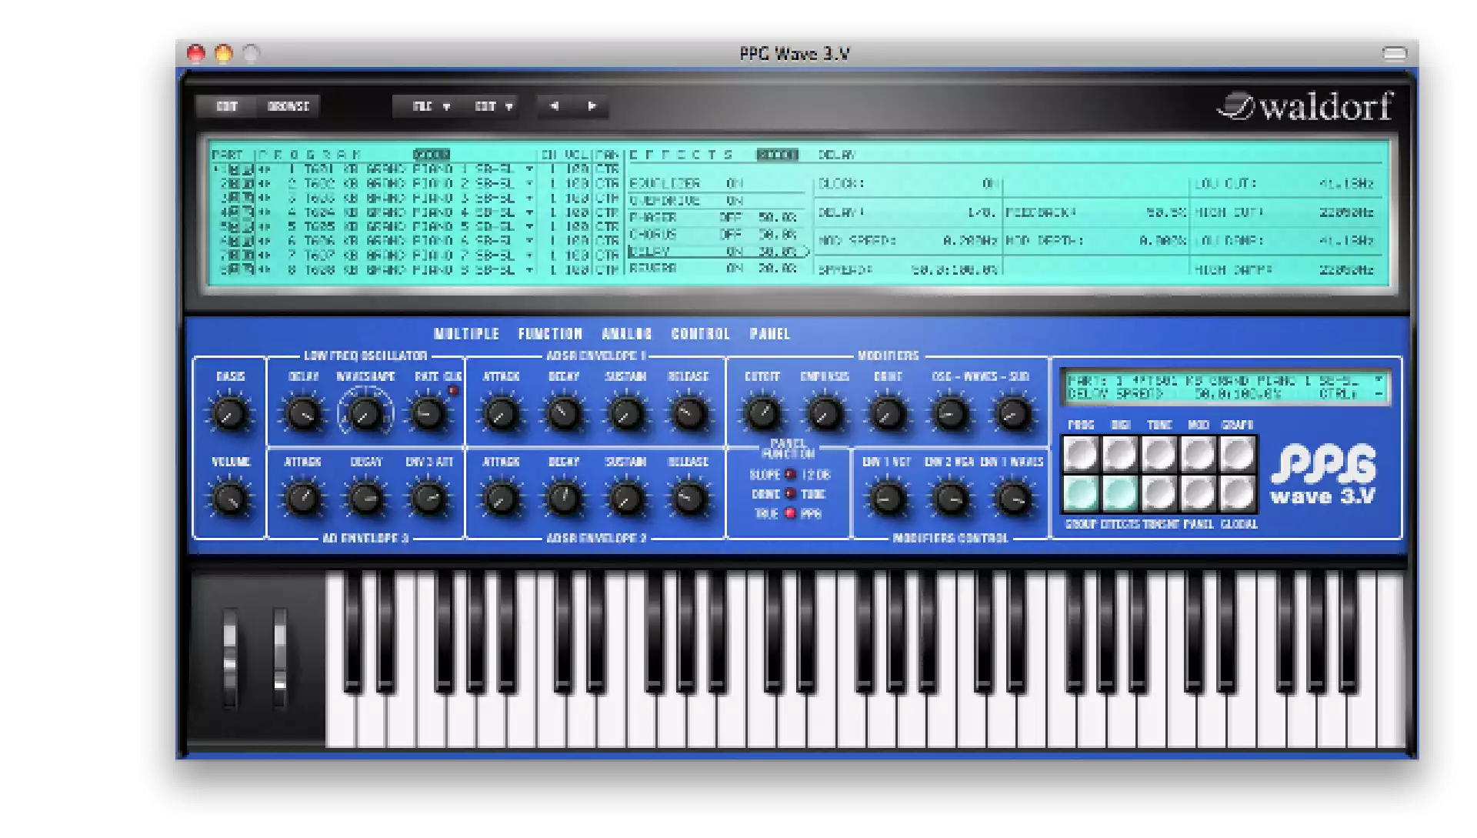Click the small LCD parameter display
Screen dimensions: 1477x838
[x=1225, y=387]
